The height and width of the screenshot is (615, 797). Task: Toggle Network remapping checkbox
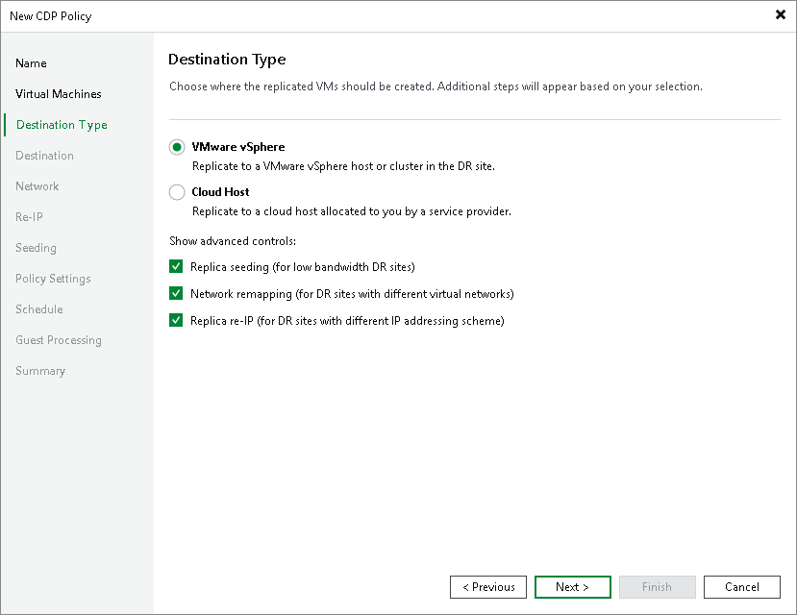click(176, 293)
